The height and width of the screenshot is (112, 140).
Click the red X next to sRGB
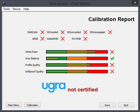[42, 39]
